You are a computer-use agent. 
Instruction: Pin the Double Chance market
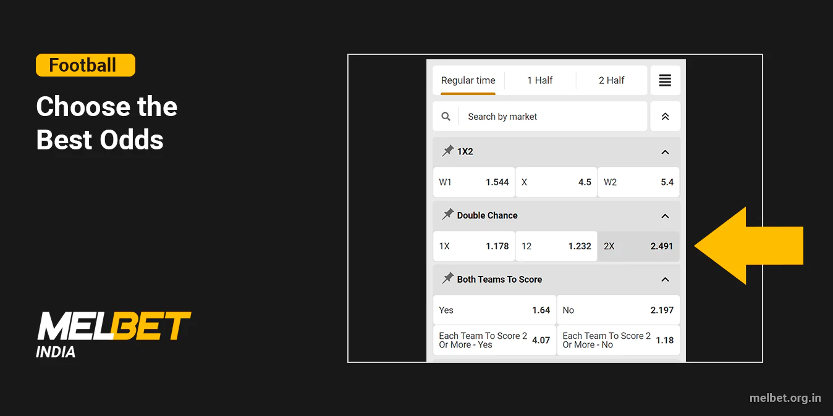447,215
